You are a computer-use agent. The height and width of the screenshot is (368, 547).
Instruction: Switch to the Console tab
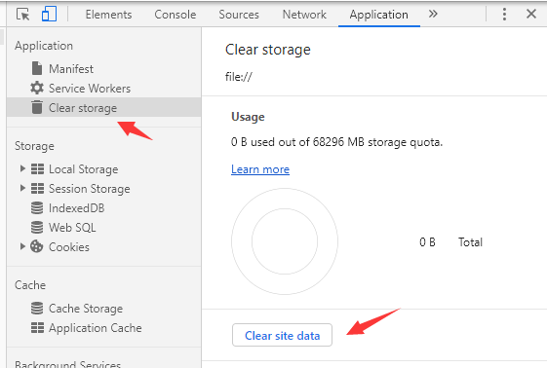(x=176, y=15)
